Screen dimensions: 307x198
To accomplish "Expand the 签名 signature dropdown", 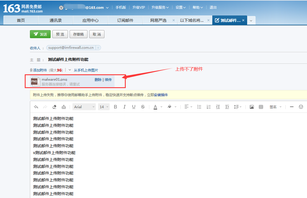I will click(275, 107).
